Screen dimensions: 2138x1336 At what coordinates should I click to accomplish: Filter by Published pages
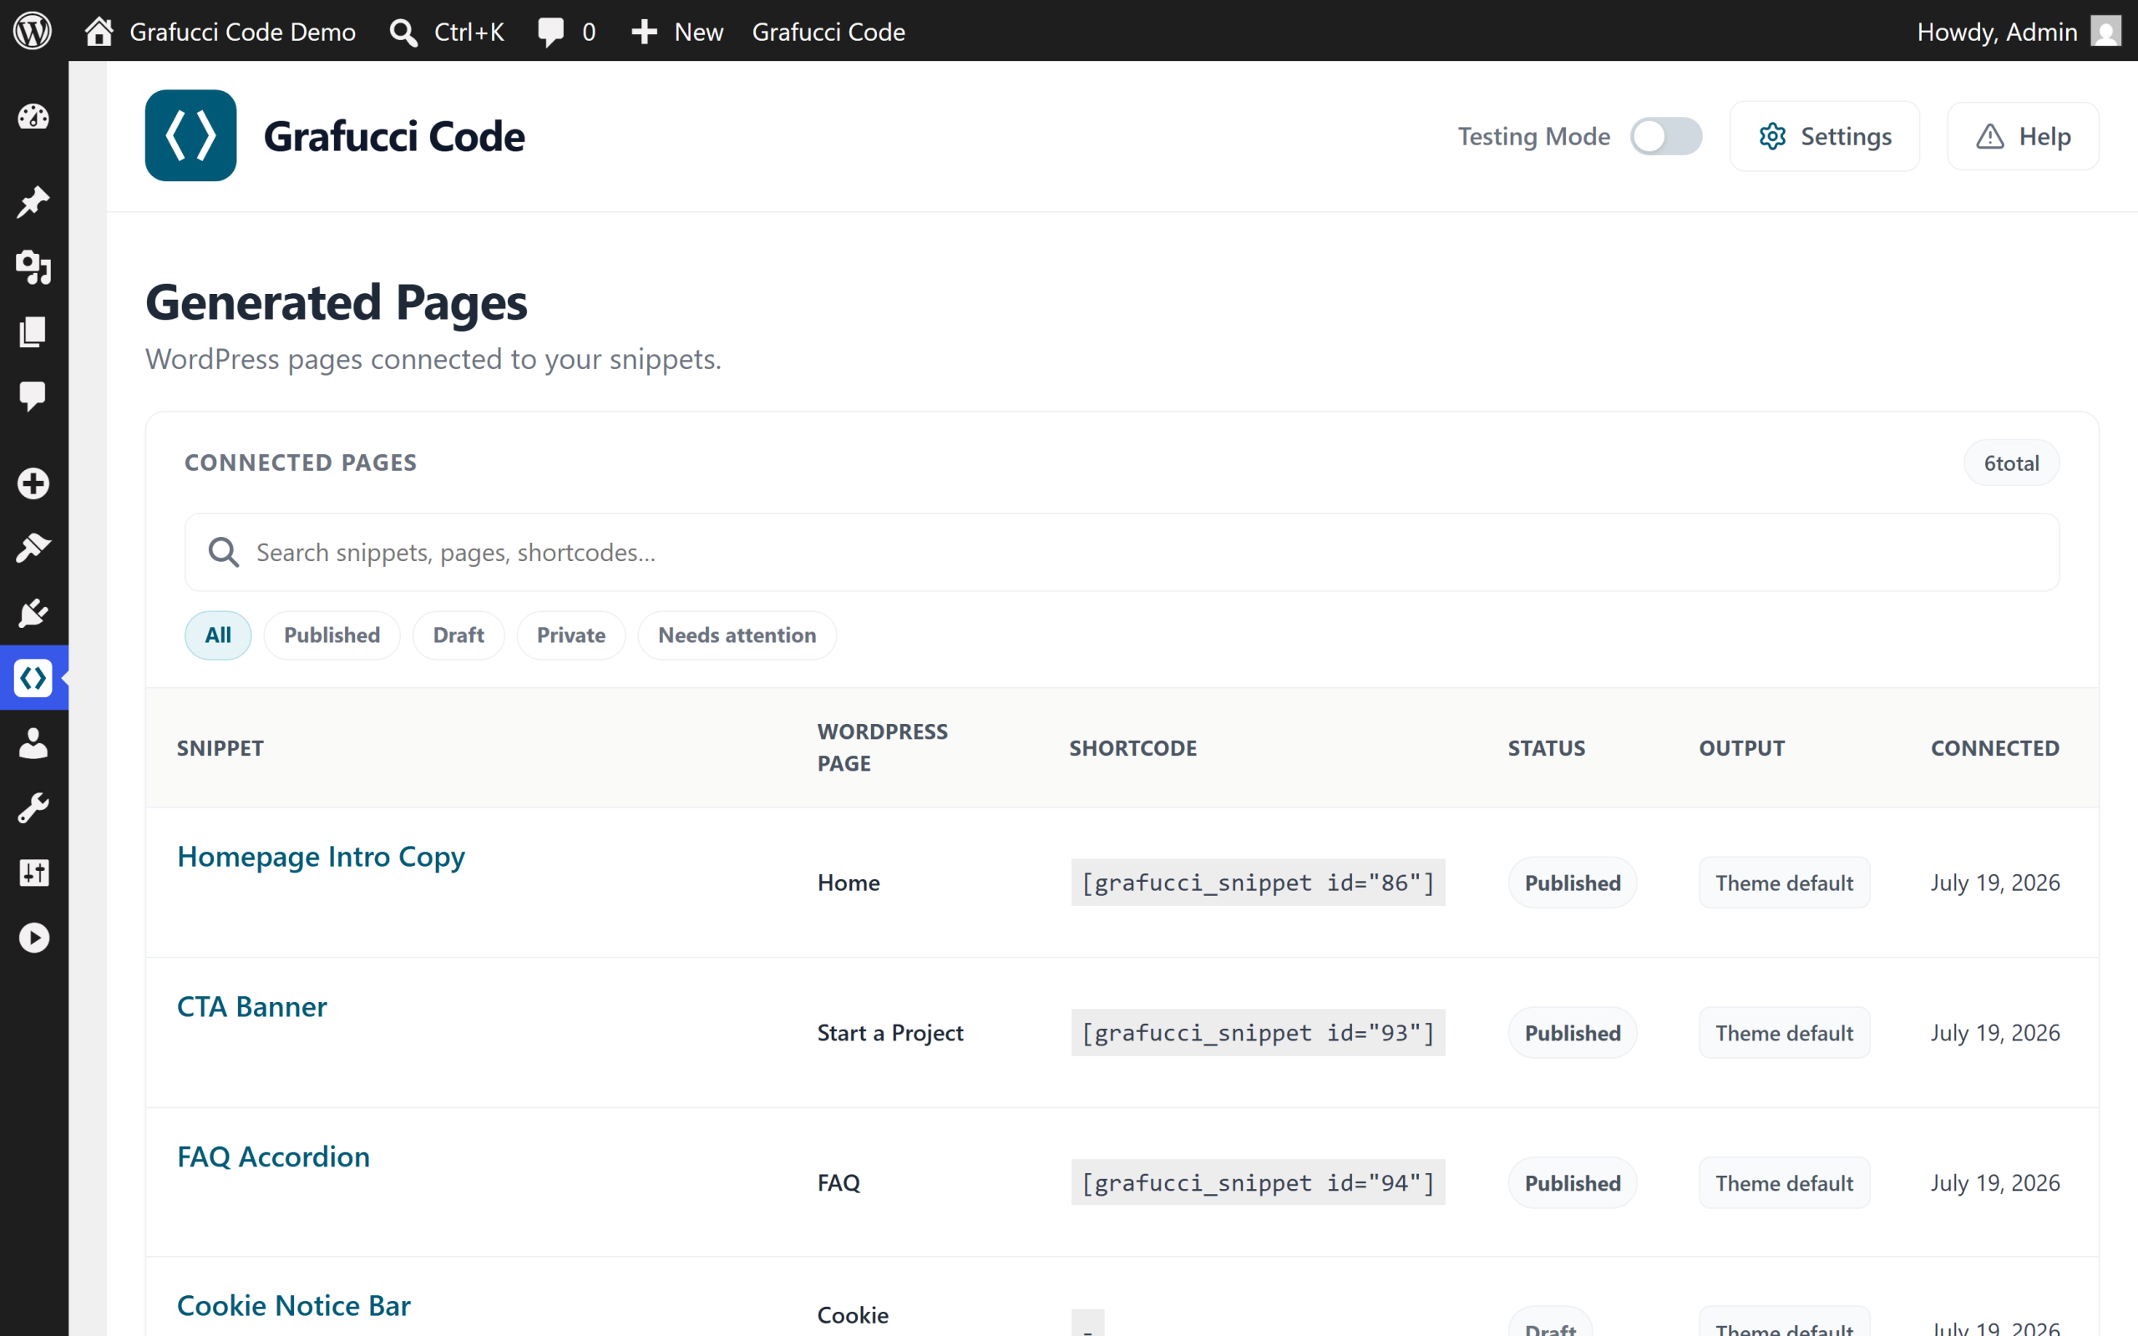[332, 635]
